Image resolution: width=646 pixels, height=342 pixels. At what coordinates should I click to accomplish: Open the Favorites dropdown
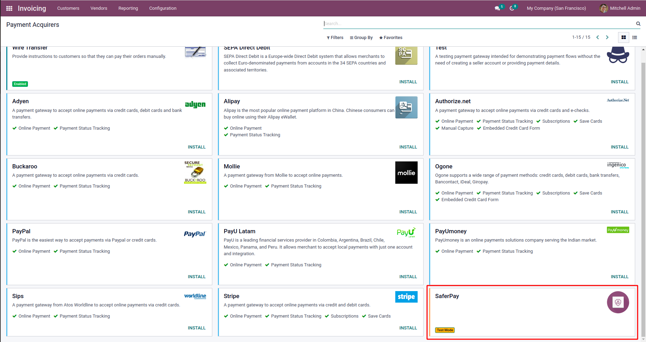click(391, 38)
